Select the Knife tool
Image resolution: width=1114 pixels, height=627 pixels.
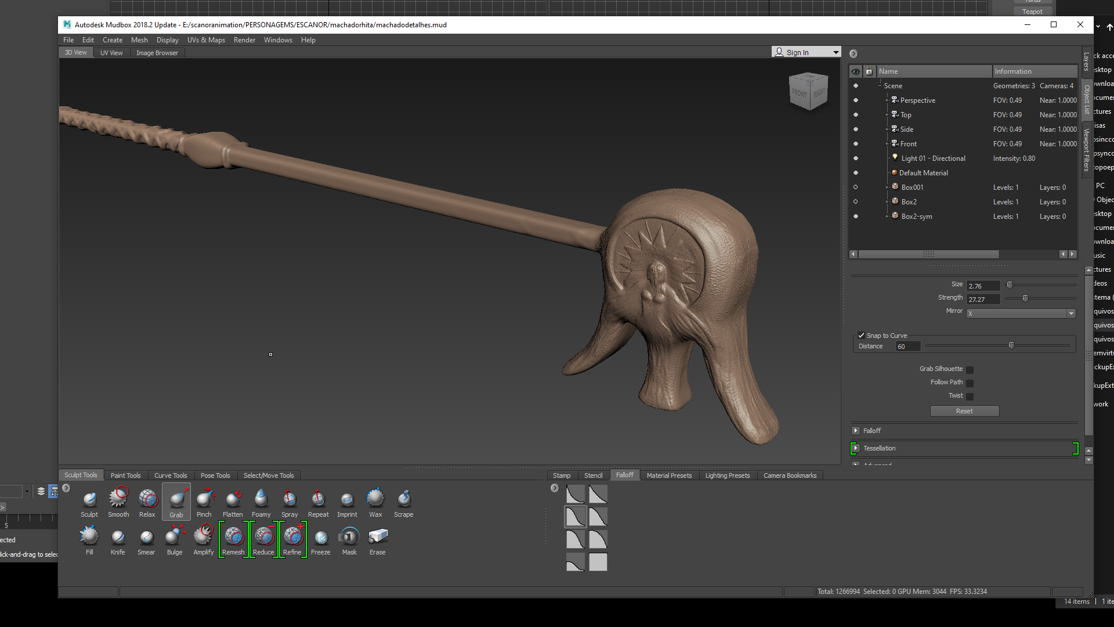(x=118, y=540)
